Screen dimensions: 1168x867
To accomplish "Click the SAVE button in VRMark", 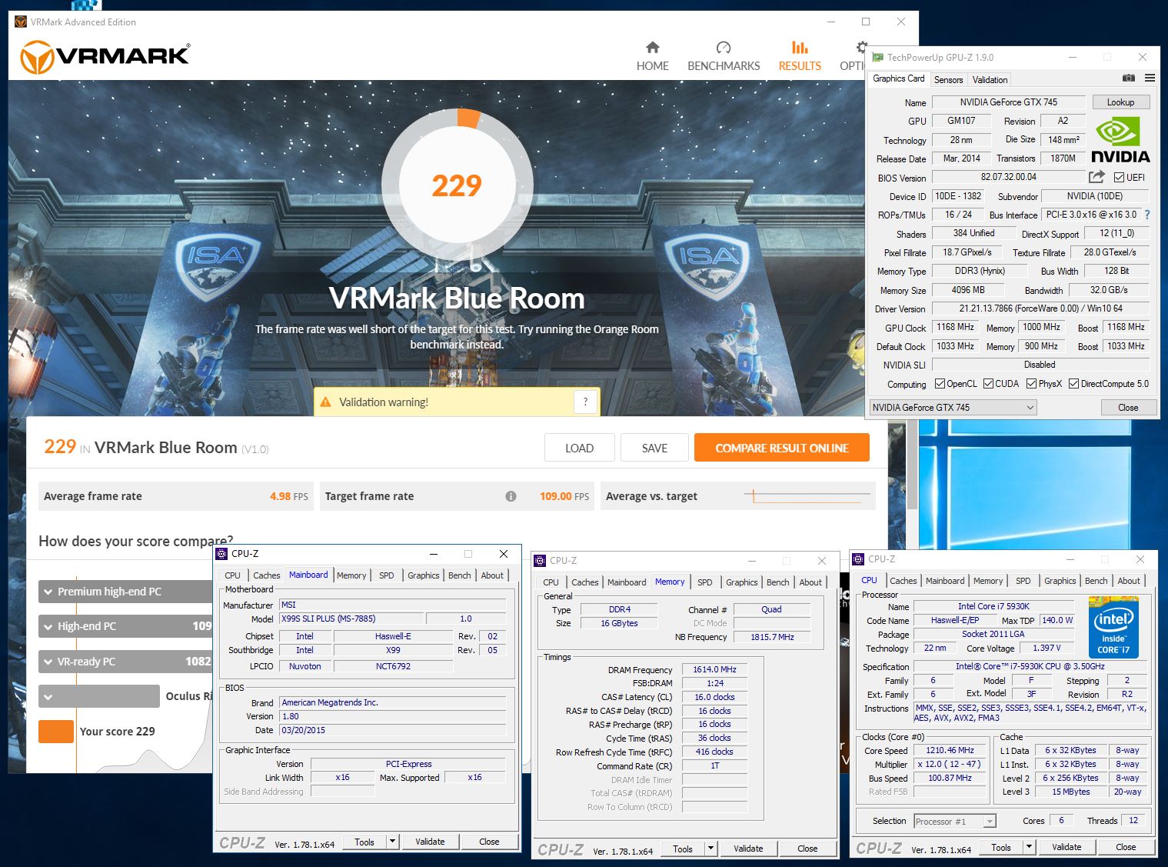I will 654,448.
